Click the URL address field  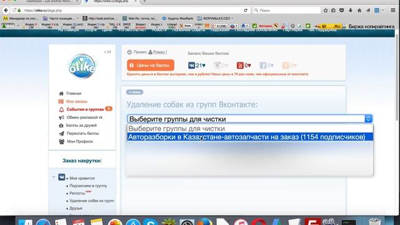point(131,11)
